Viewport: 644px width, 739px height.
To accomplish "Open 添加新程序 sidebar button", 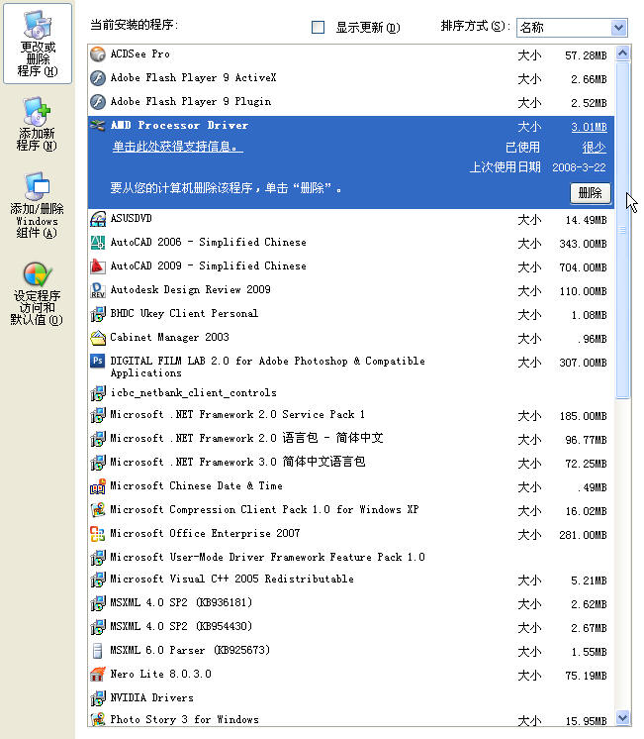I will (37, 124).
